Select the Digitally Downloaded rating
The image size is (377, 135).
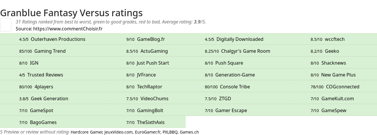(240, 39)
